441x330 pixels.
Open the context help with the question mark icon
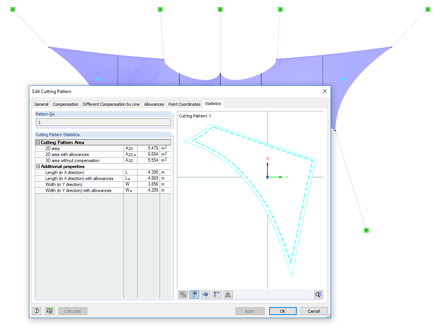pyautogui.click(x=36, y=311)
